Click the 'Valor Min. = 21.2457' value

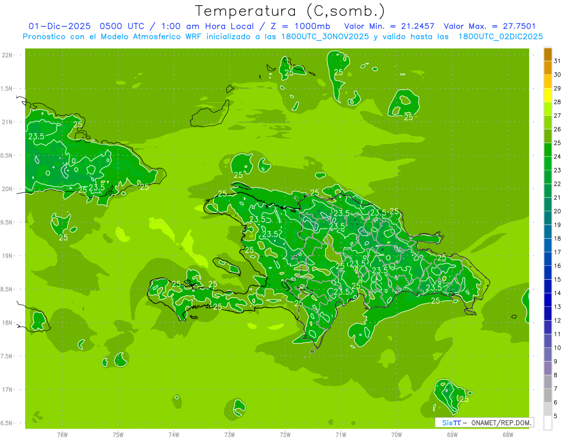[389, 26]
